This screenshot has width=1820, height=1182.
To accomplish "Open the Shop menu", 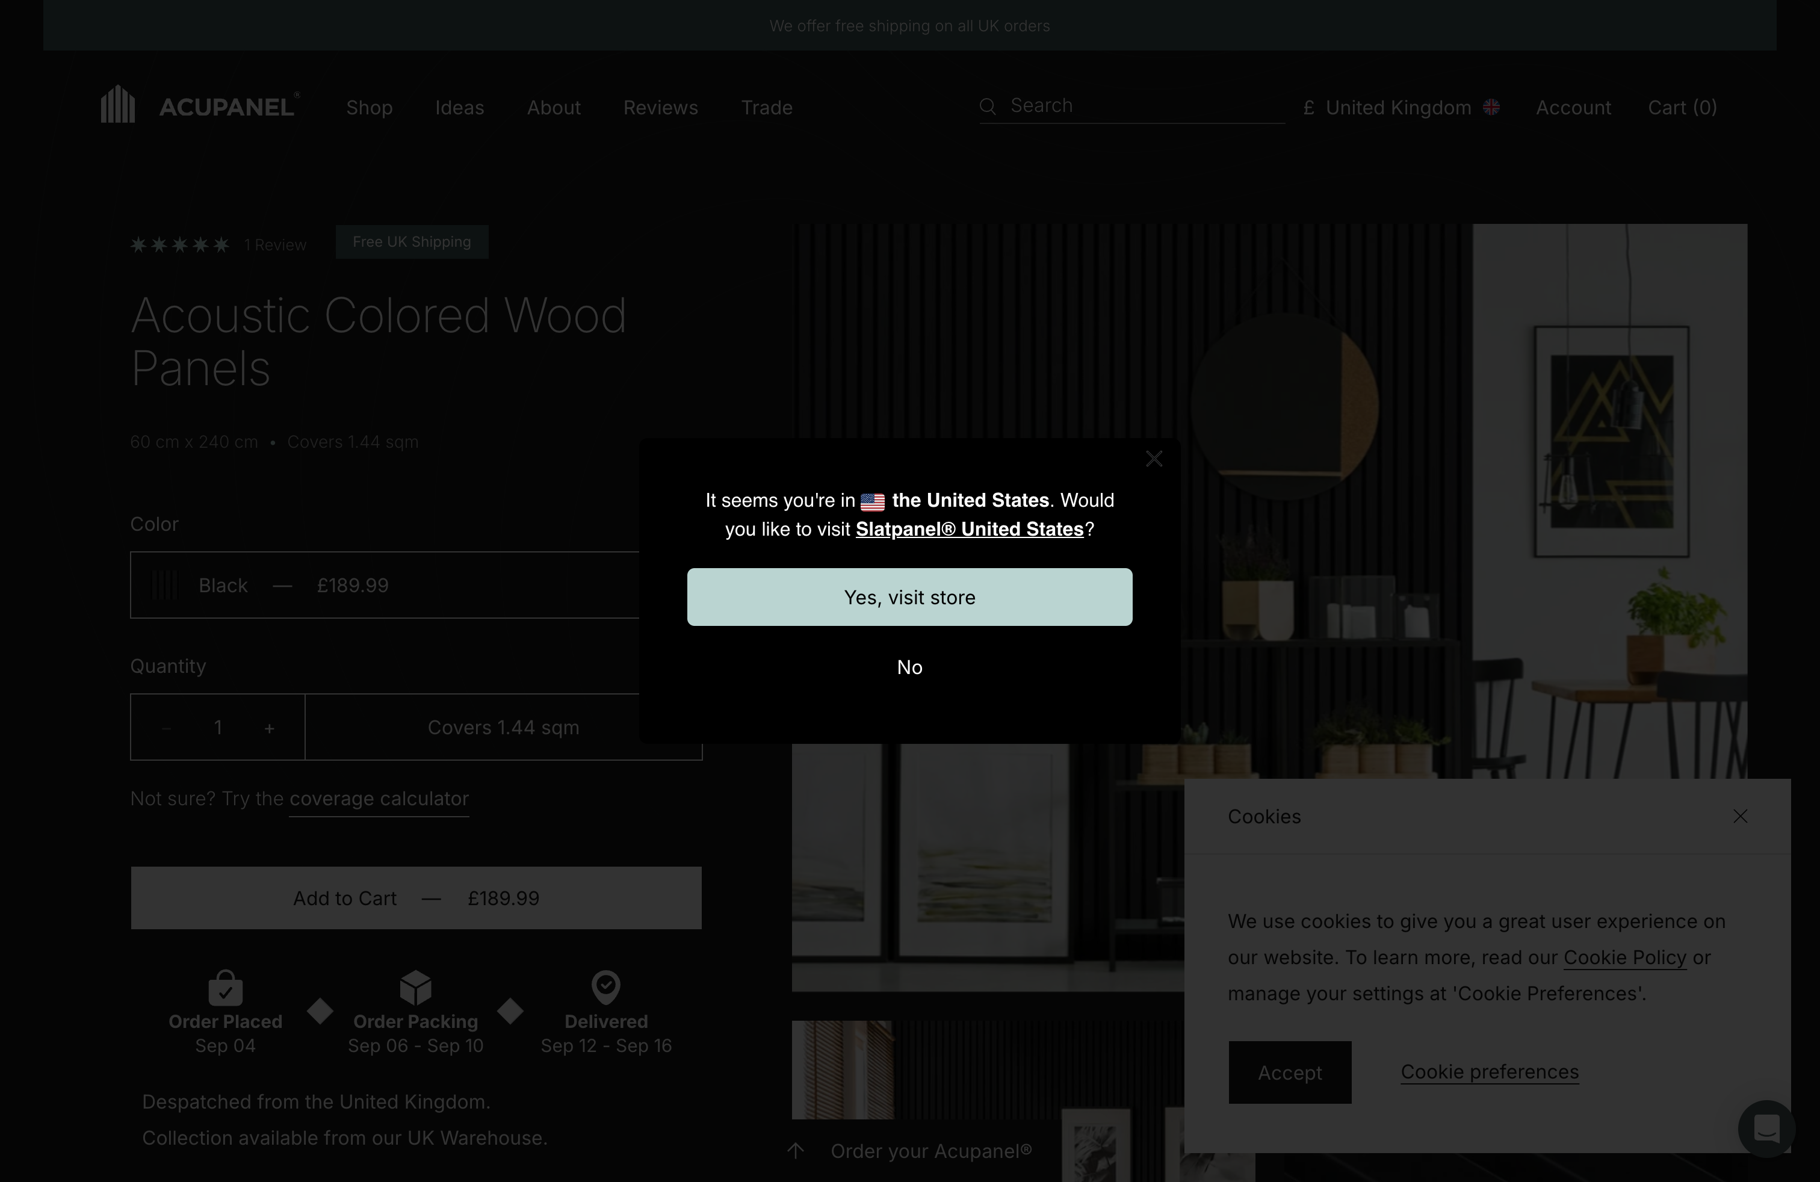I will click(x=370, y=108).
